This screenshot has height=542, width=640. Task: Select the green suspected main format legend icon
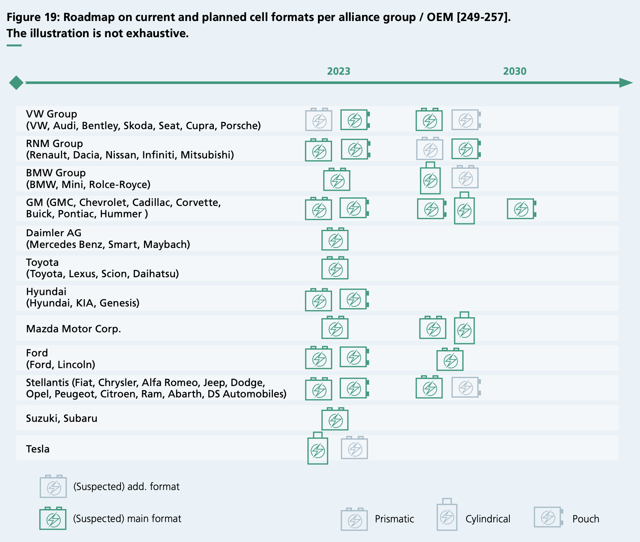pyautogui.click(x=53, y=519)
